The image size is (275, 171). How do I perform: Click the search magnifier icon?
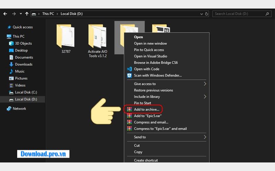(x=267, y=14)
